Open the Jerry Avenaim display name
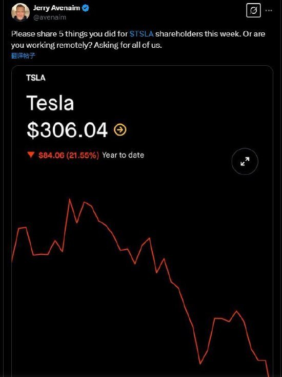The height and width of the screenshot is (377, 282). click(56, 8)
